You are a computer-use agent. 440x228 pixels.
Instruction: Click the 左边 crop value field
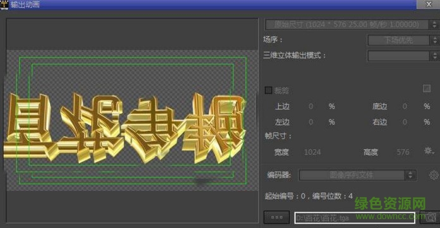coord(310,122)
